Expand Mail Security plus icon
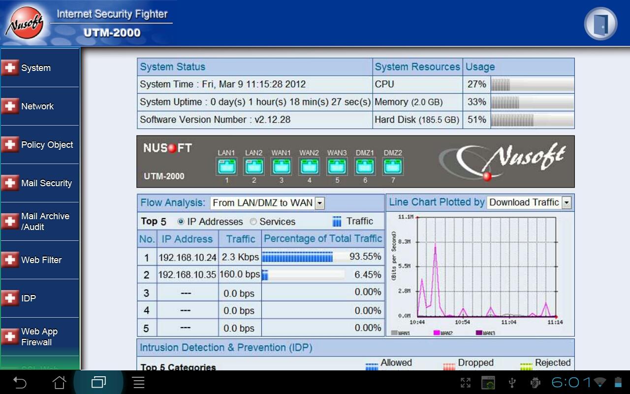The height and width of the screenshot is (394, 630). tap(10, 183)
